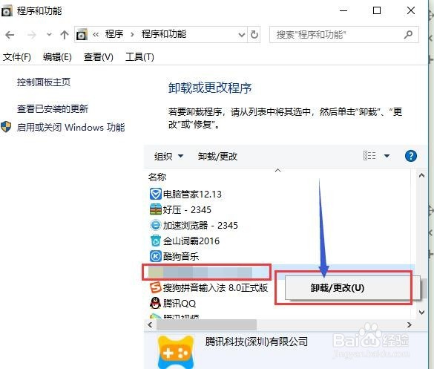Image resolution: width=434 pixels, height=369 pixels.
Task: Open the 编辑(E) menu
Action: (57, 57)
